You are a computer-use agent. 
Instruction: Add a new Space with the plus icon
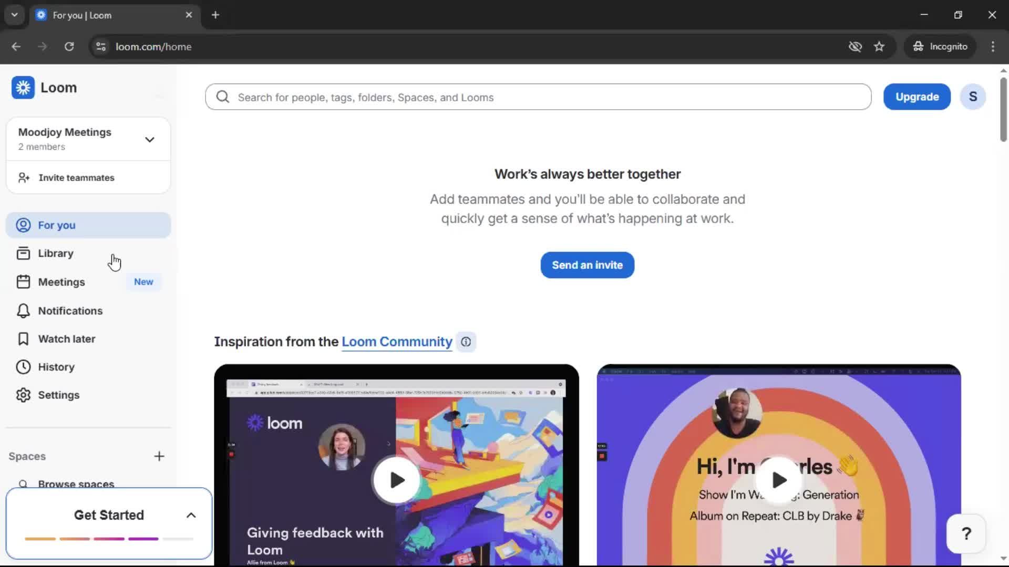[159, 456]
